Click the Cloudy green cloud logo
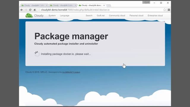This screenshot has width=190, height=107. (29, 15)
